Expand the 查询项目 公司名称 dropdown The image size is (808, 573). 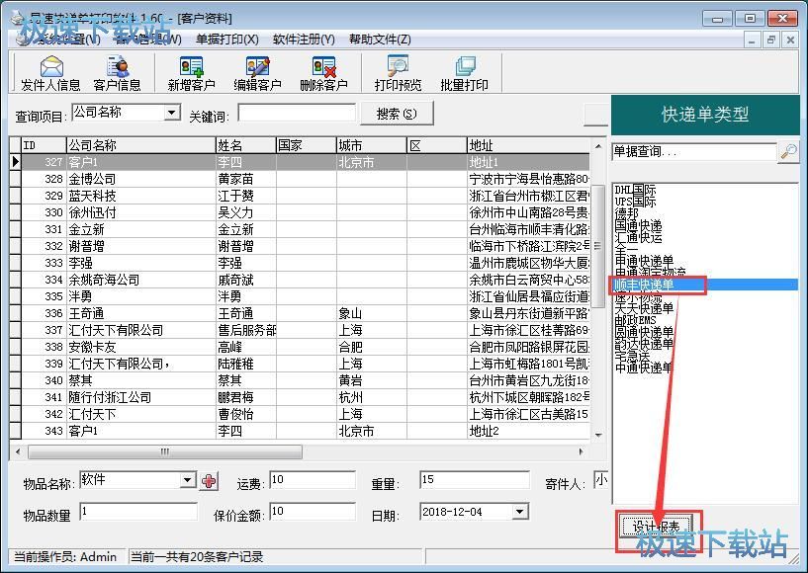[x=172, y=112]
